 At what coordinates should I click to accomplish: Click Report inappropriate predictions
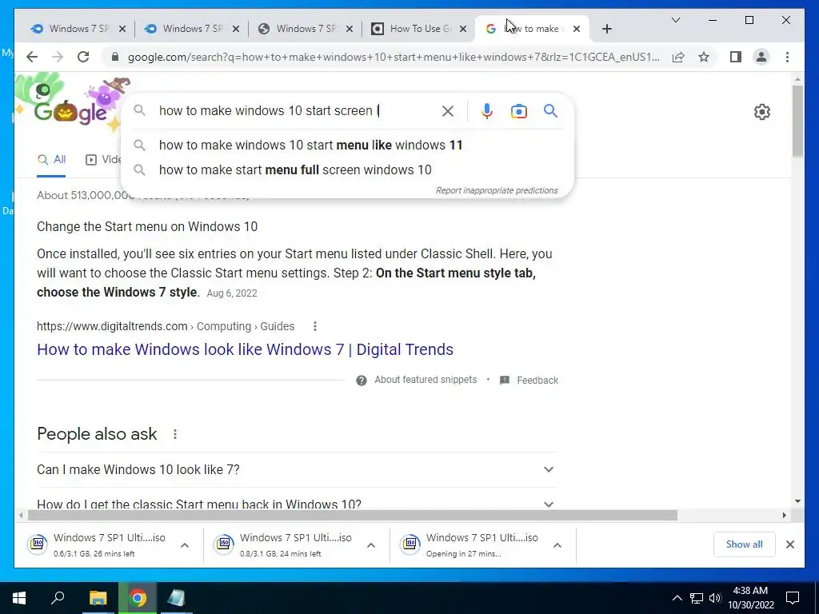tap(497, 190)
